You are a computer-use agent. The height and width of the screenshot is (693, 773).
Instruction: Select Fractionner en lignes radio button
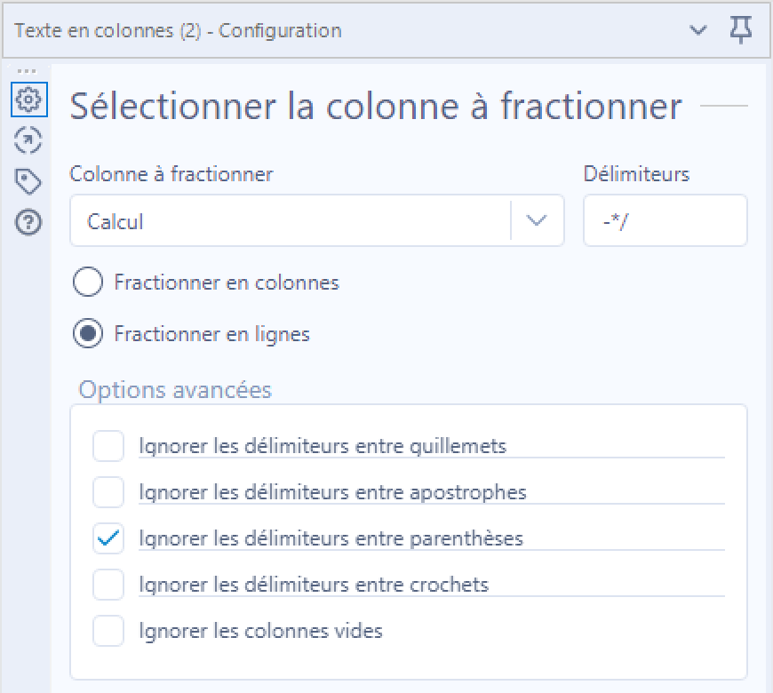pos(88,334)
